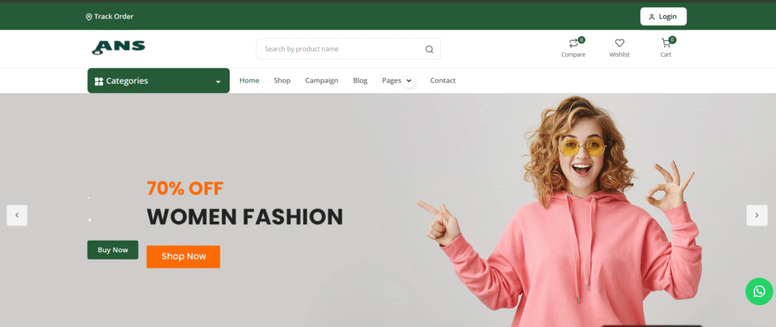The width and height of the screenshot is (776, 327).
Task: Click the Track Order location pin
Action: point(89,17)
